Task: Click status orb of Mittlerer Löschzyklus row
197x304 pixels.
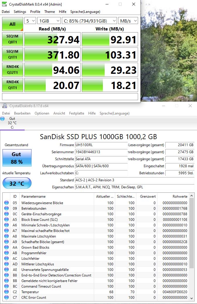Action: [6, 264]
